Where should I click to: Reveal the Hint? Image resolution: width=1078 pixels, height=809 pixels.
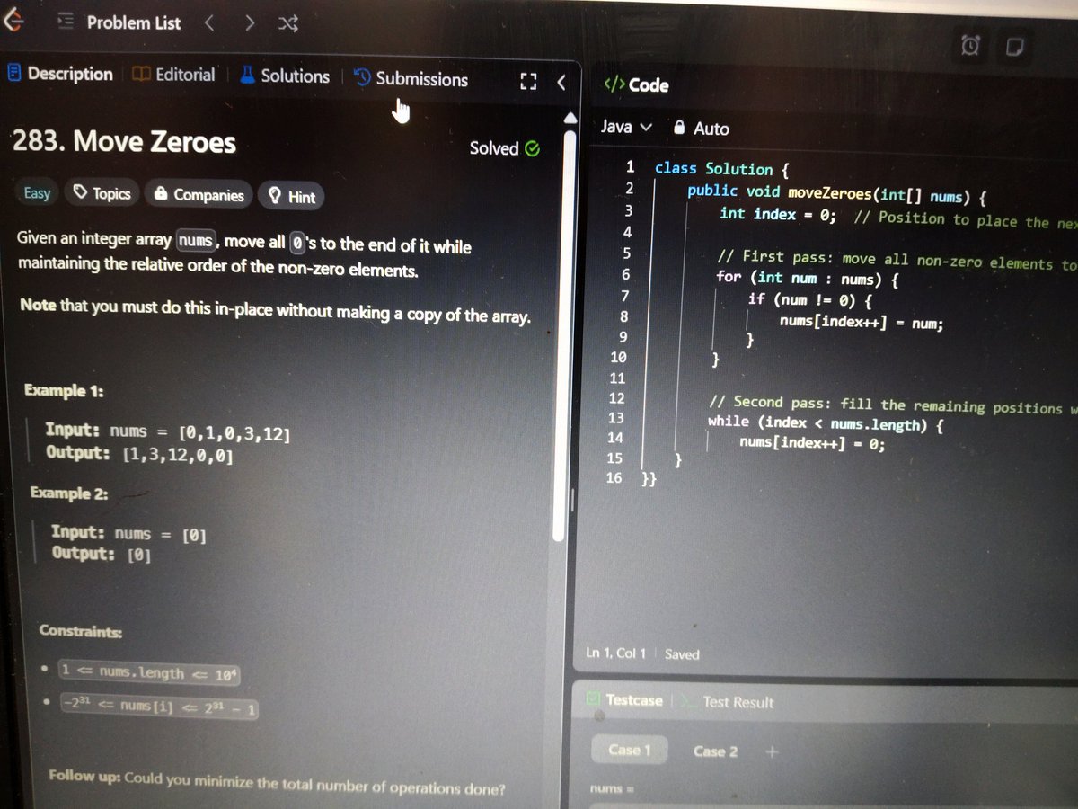coord(292,196)
